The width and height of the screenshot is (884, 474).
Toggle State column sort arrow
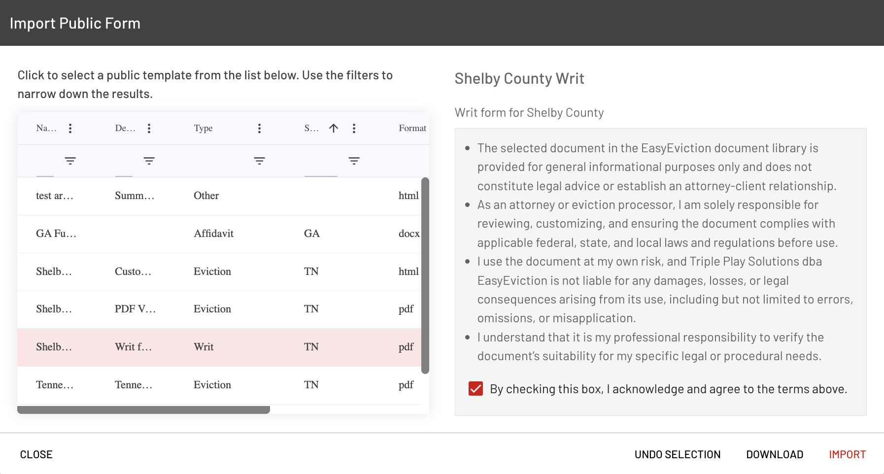tap(334, 129)
